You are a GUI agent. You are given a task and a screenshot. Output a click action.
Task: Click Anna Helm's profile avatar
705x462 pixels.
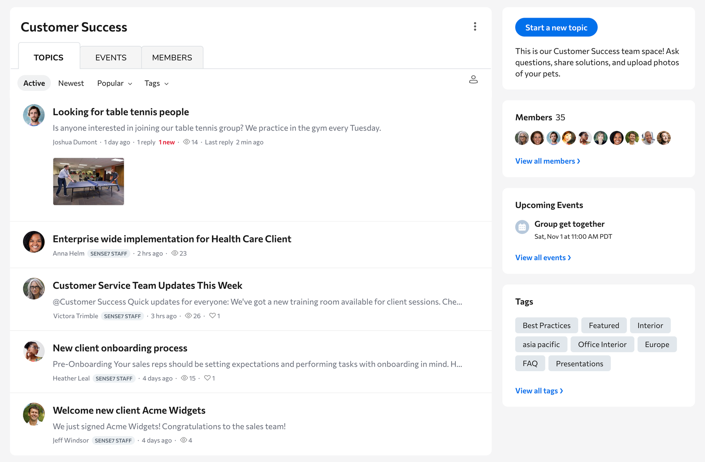34,242
